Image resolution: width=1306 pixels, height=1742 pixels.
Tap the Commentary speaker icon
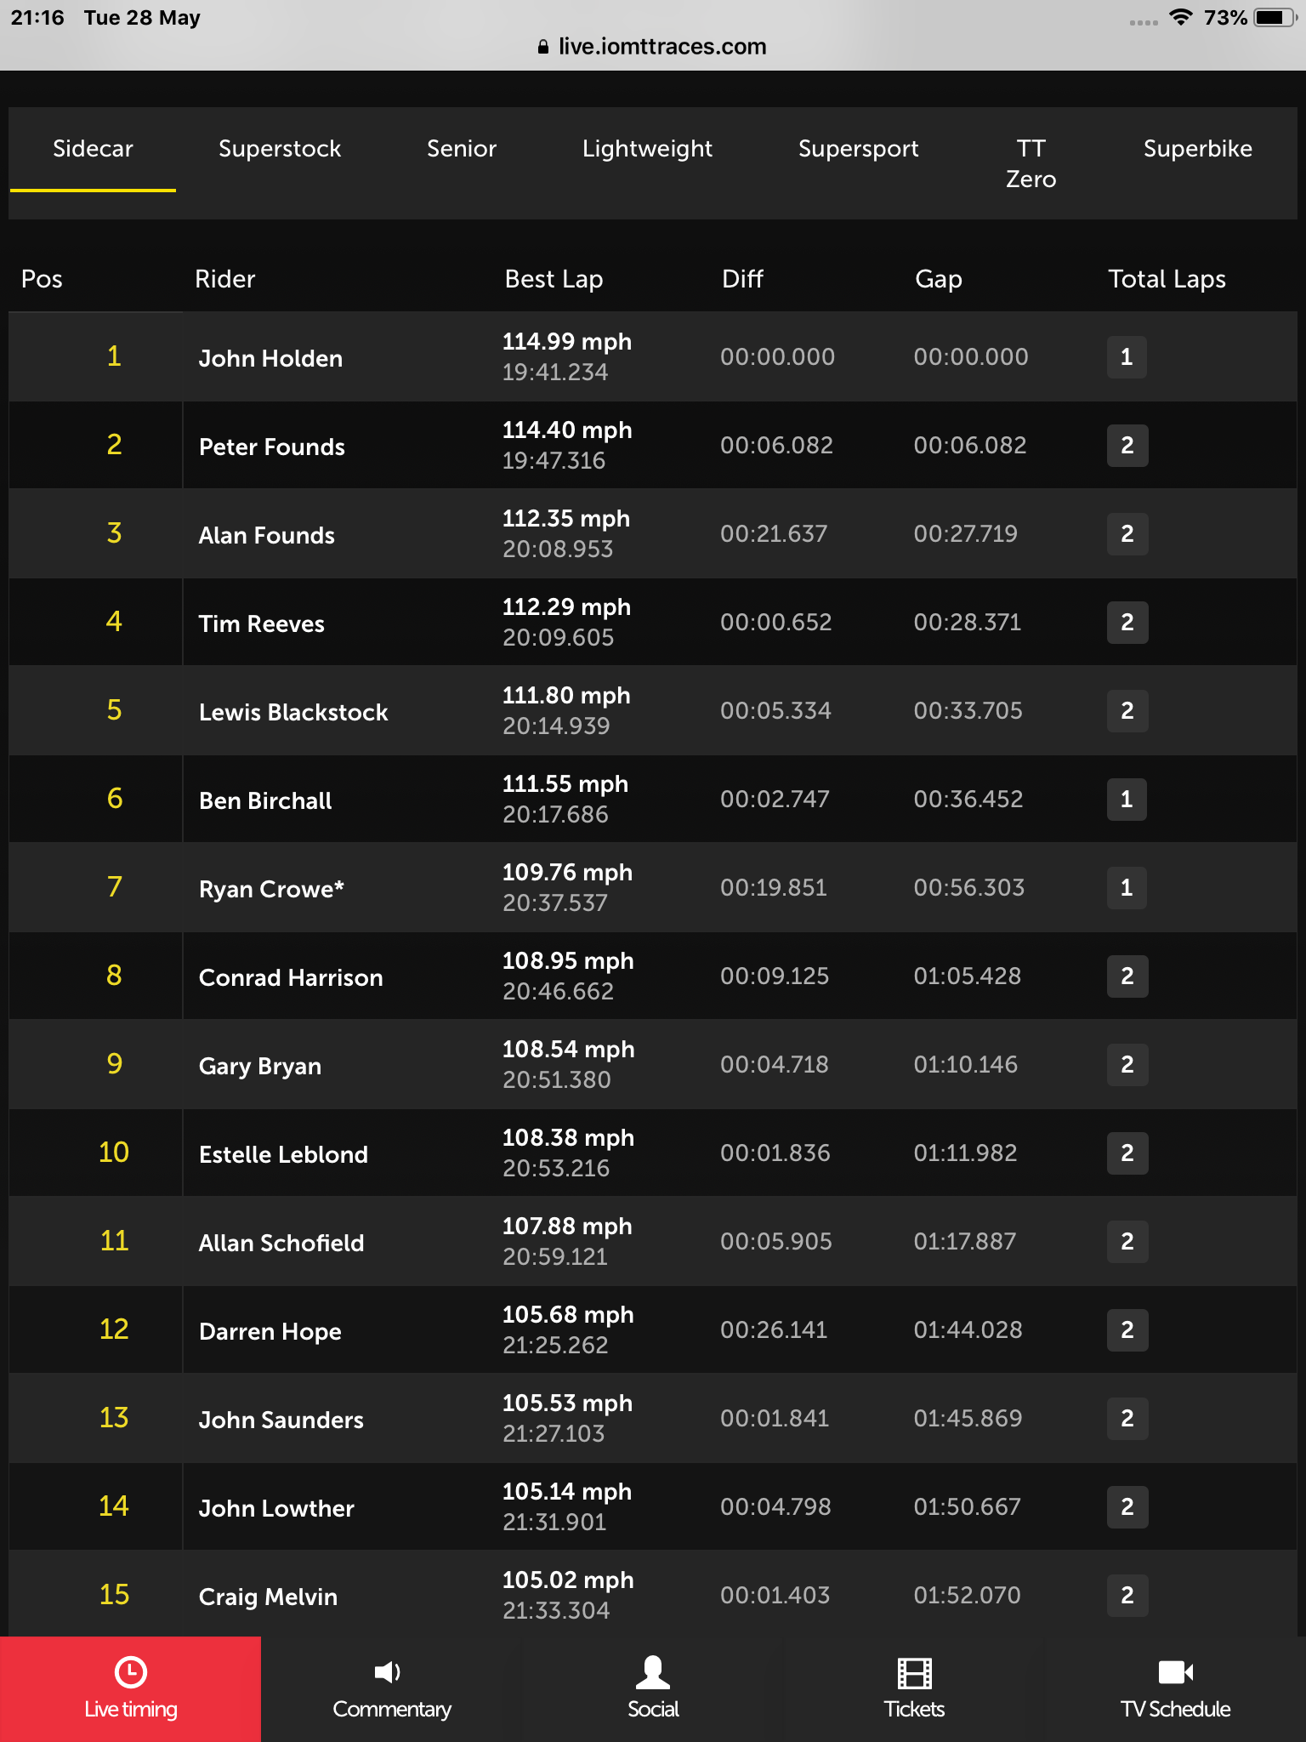[388, 1672]
